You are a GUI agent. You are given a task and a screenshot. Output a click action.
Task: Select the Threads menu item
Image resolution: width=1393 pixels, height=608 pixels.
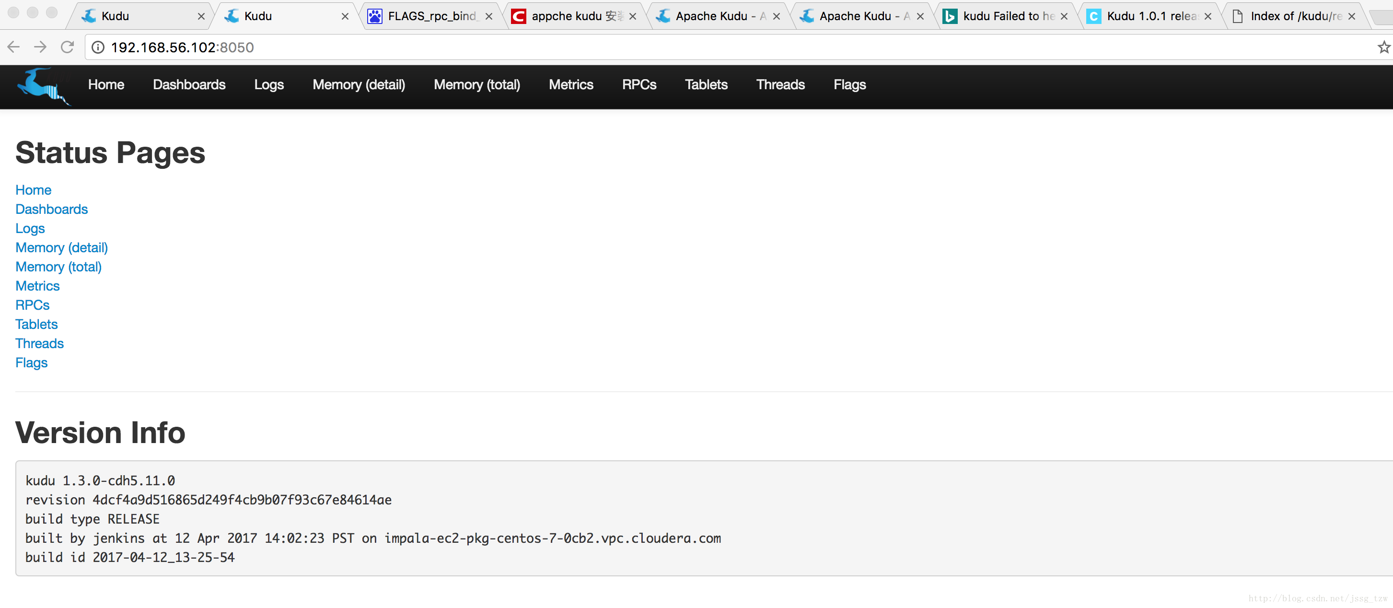click(x=780, y=84)
